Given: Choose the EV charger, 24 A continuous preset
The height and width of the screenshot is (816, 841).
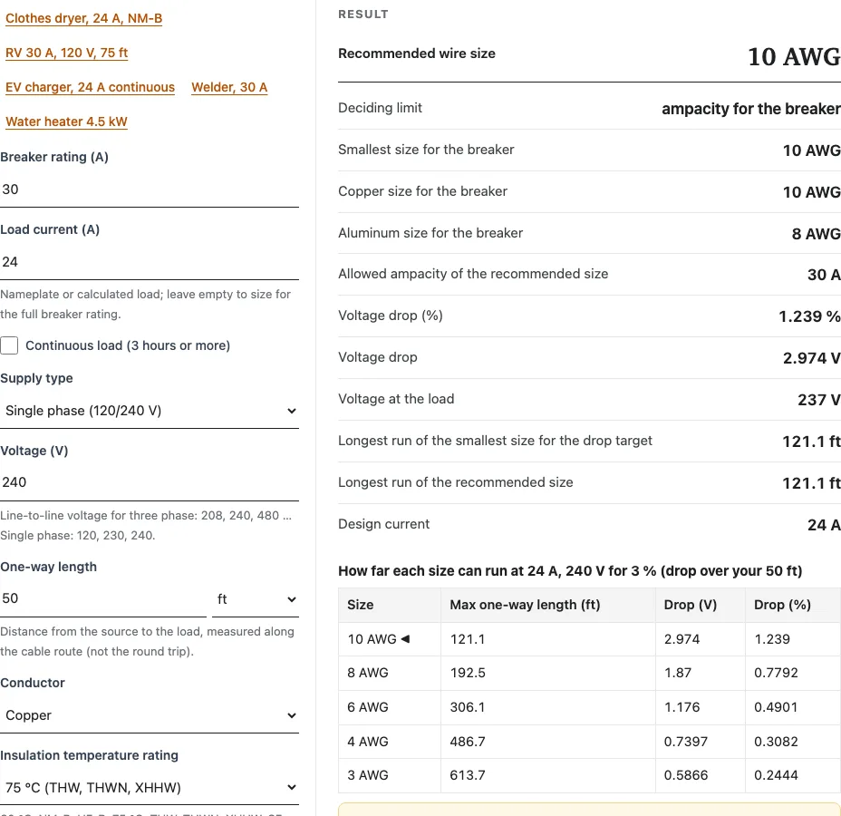Looking at the screenshot, I should (x=90, y=87).
